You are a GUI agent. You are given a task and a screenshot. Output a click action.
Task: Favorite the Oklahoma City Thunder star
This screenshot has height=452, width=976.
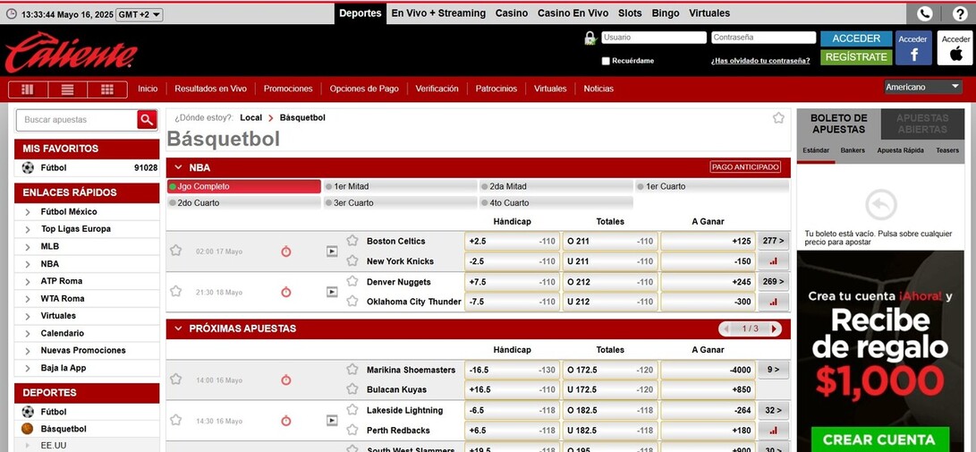click(352, 301)
